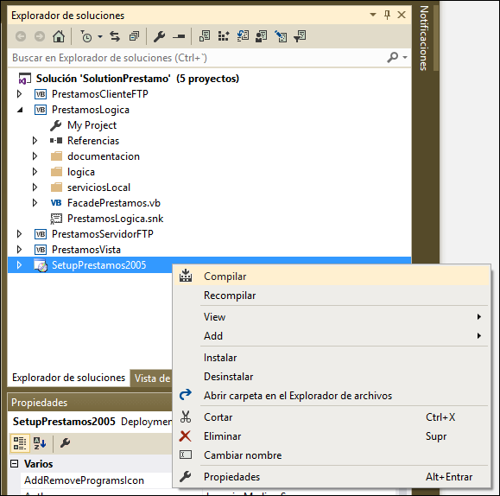Open the Add submenu

pos(331,336)
